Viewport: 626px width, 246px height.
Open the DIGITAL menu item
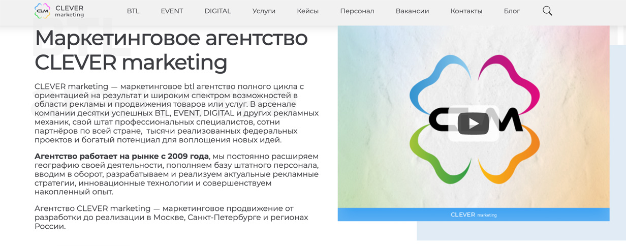tap(217, 11)
